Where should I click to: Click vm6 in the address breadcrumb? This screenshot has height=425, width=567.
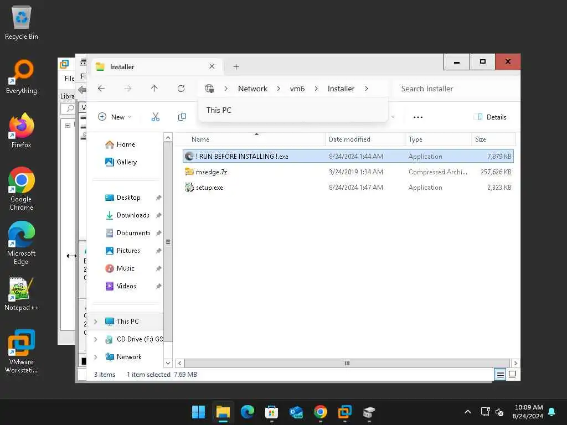pyautogui.click(x=297, y=89)
